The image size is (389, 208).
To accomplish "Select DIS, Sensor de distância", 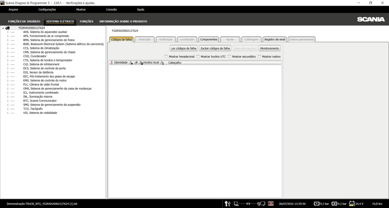I will pos(38,72).
